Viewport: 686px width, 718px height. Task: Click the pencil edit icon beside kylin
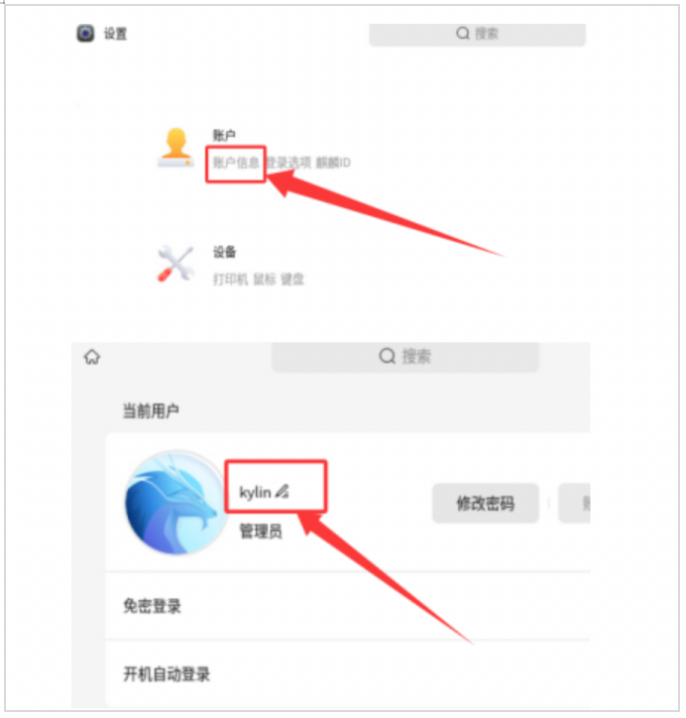pos(283,493)
